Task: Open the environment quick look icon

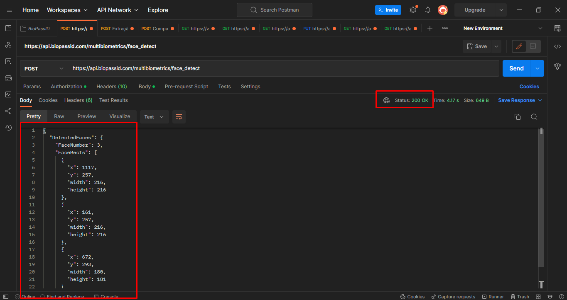Action: point(557,28)
